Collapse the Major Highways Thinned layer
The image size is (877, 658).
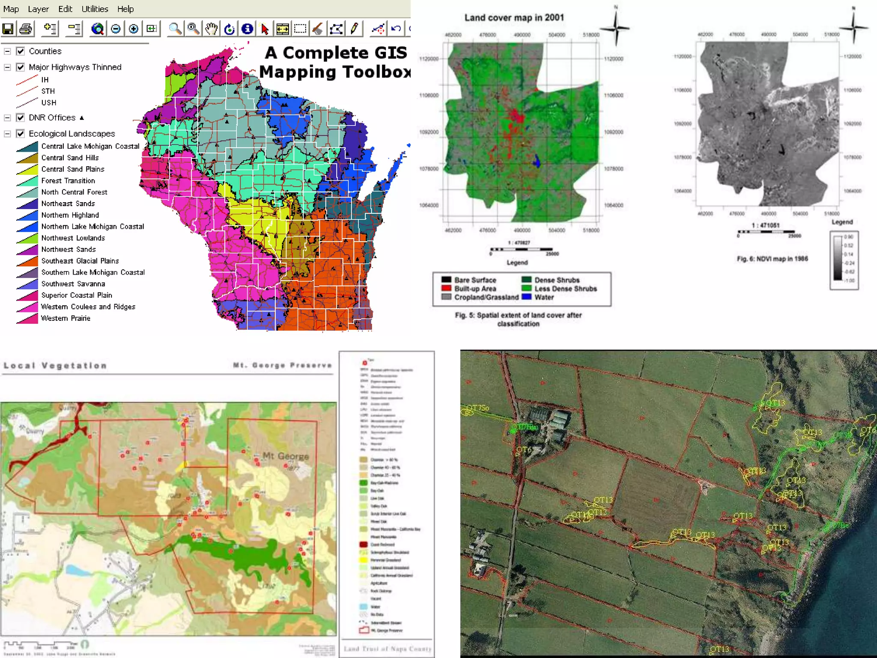7,67
